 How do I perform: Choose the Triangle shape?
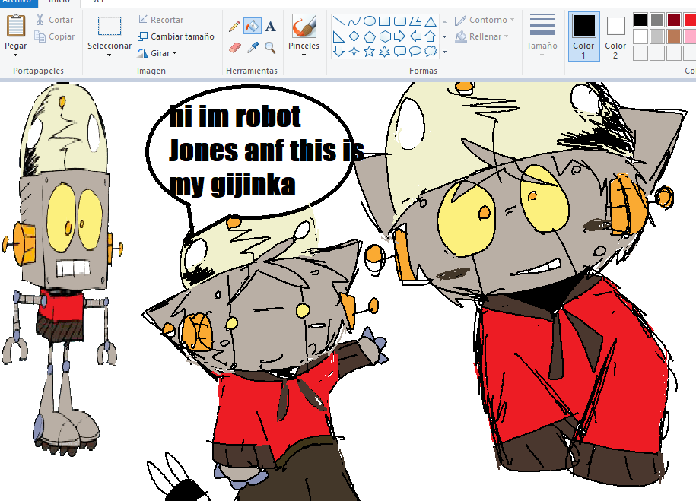430,21
